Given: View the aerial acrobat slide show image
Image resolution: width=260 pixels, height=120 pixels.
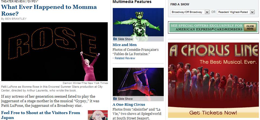Looking at the screenshot, I should [138, 82].
